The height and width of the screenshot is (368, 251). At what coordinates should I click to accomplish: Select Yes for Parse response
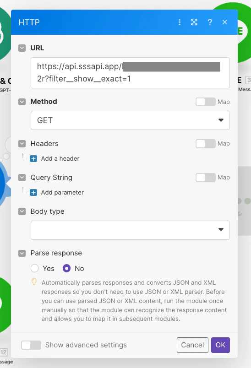[x=34, y=268]
